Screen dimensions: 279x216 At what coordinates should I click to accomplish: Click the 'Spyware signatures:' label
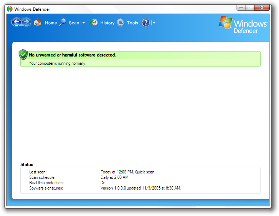(x=46, y=188)
